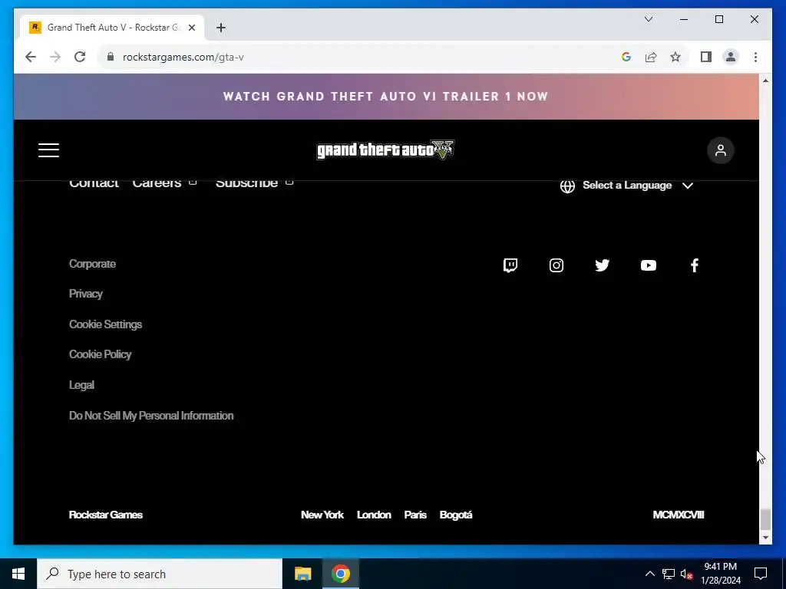This screenshot has height=589, width=786.
Task: Open Rockstar's Twitch channel icon
Action: [x=510, y=265]
